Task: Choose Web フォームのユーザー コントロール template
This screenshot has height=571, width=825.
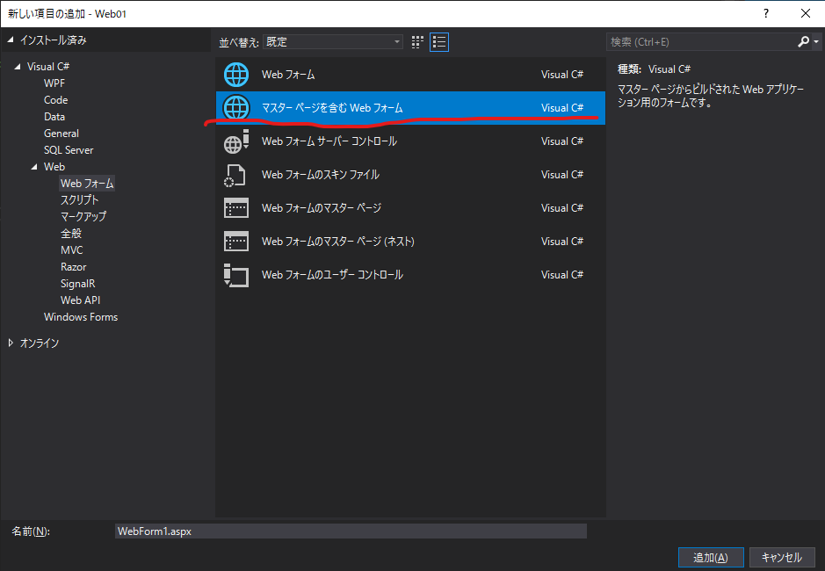Action: 410,275
